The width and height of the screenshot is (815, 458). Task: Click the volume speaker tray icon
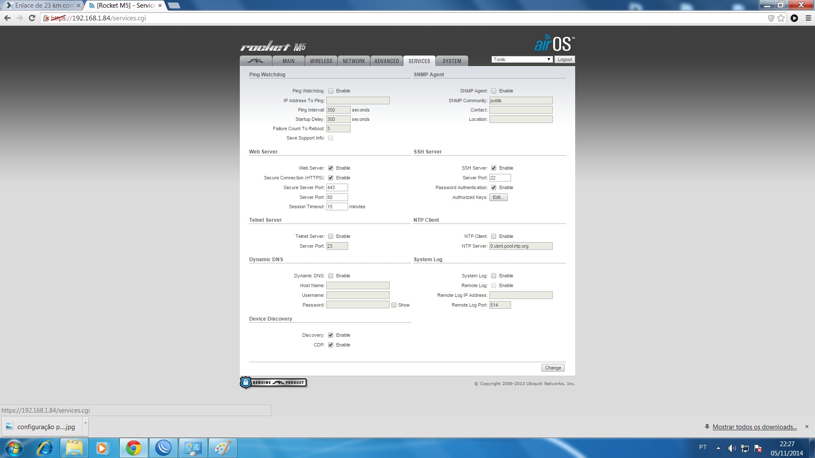[732, 448]
